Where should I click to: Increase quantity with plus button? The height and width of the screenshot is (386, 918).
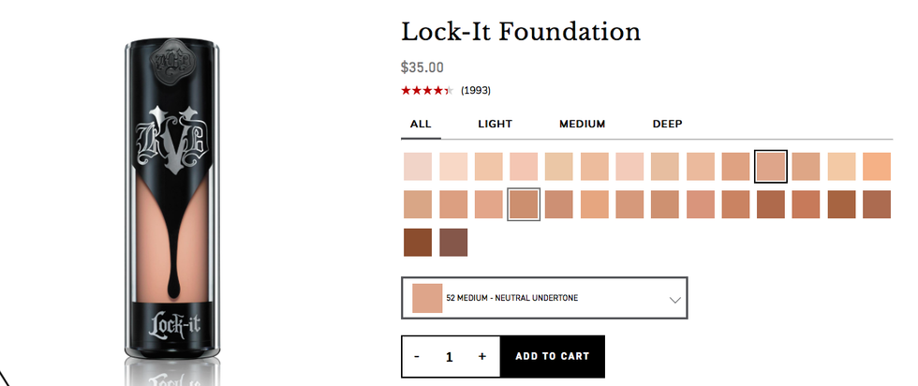(x=482, y=356)
